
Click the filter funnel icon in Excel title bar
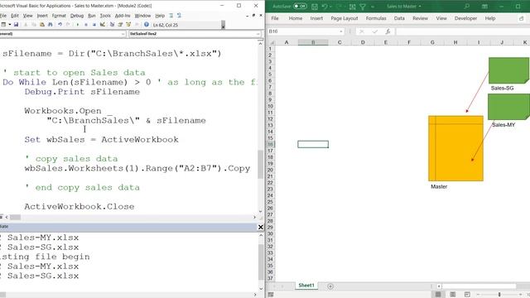363,7
